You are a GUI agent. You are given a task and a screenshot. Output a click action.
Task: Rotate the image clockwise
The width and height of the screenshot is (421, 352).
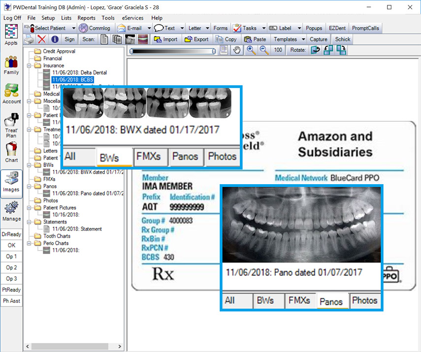coord(341,50)
